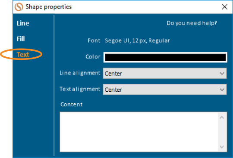Select the highlighted Text section
The width and height of the screenshot is (233, 158).
click(x=23, y=54)
